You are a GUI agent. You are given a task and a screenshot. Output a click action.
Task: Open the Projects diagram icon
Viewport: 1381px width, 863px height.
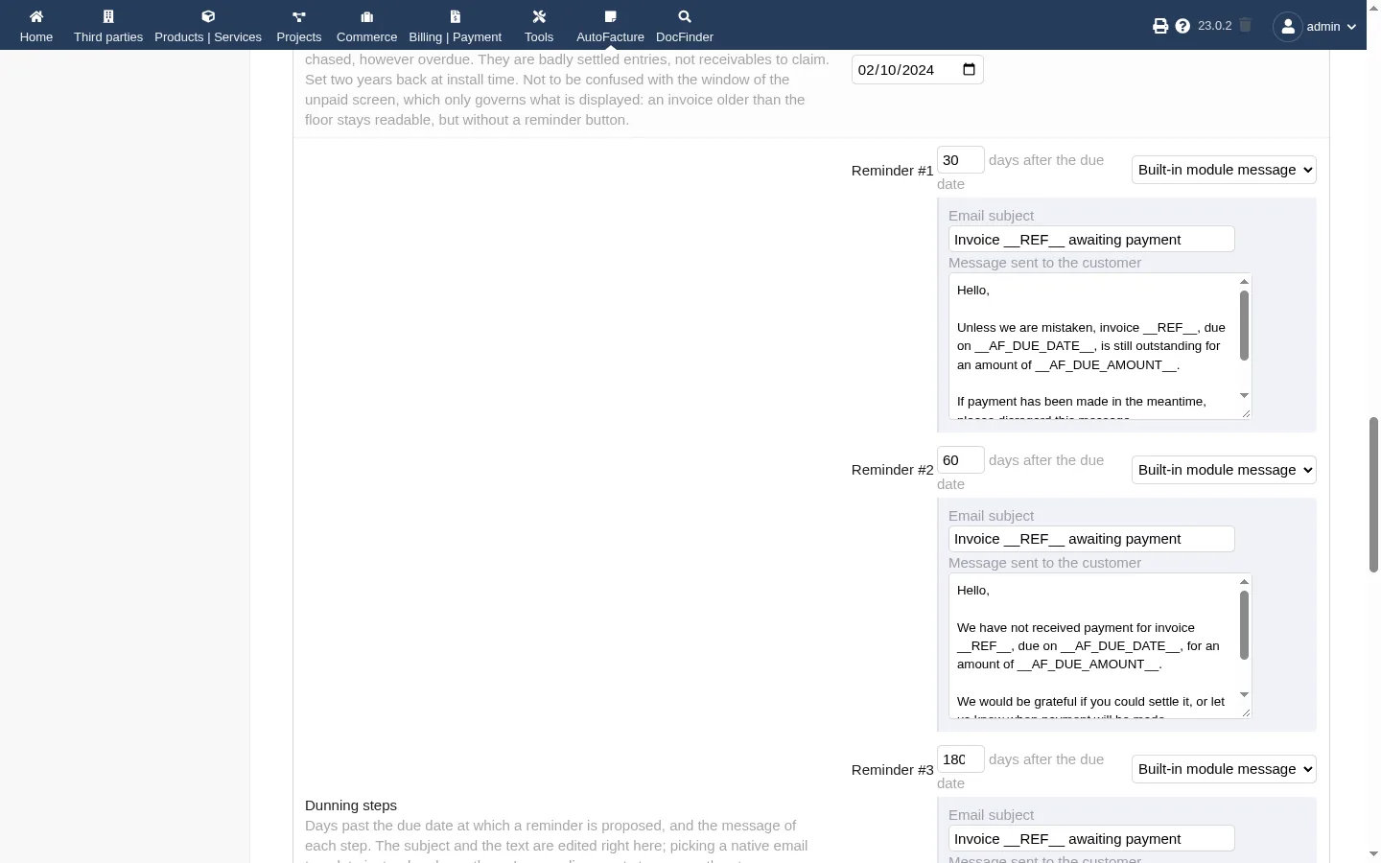(x=299, y=16)
